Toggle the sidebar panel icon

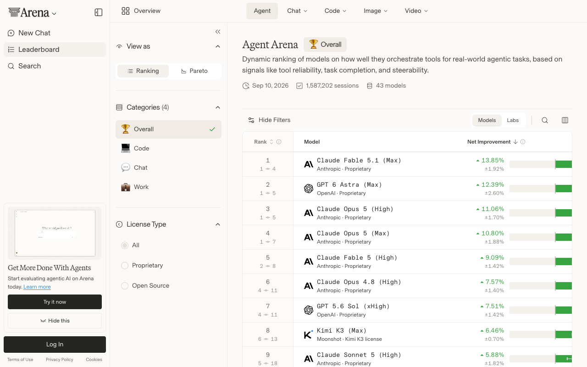[99, 12]
